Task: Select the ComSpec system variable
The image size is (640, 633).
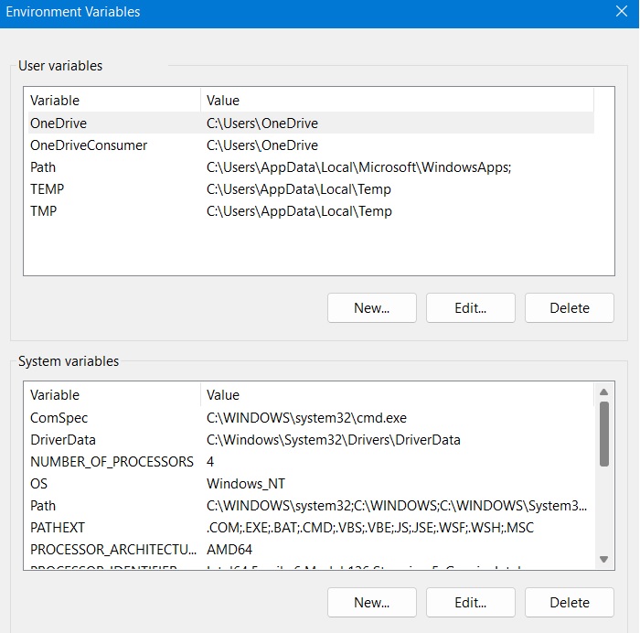Action: 311,418
